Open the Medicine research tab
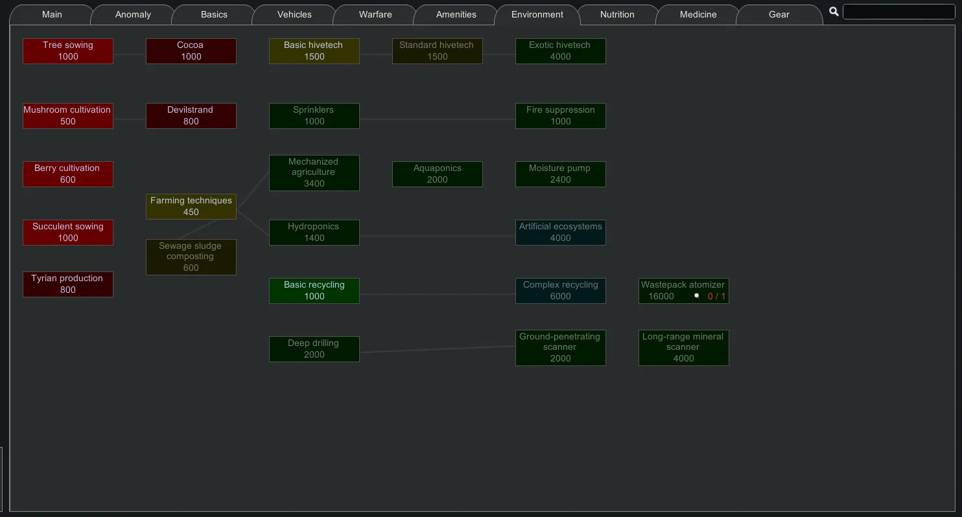962x517 pixels. 698,14
